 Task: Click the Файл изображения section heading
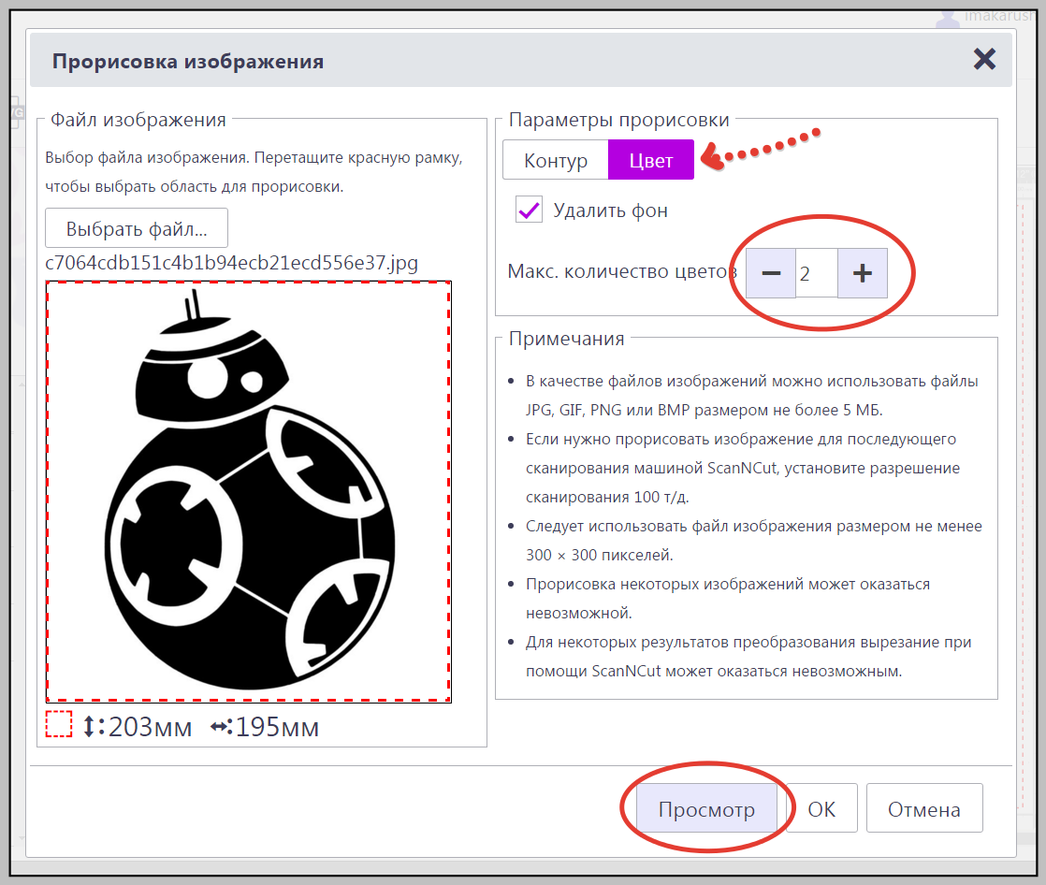pyautogui.click(x=138, y=120)
